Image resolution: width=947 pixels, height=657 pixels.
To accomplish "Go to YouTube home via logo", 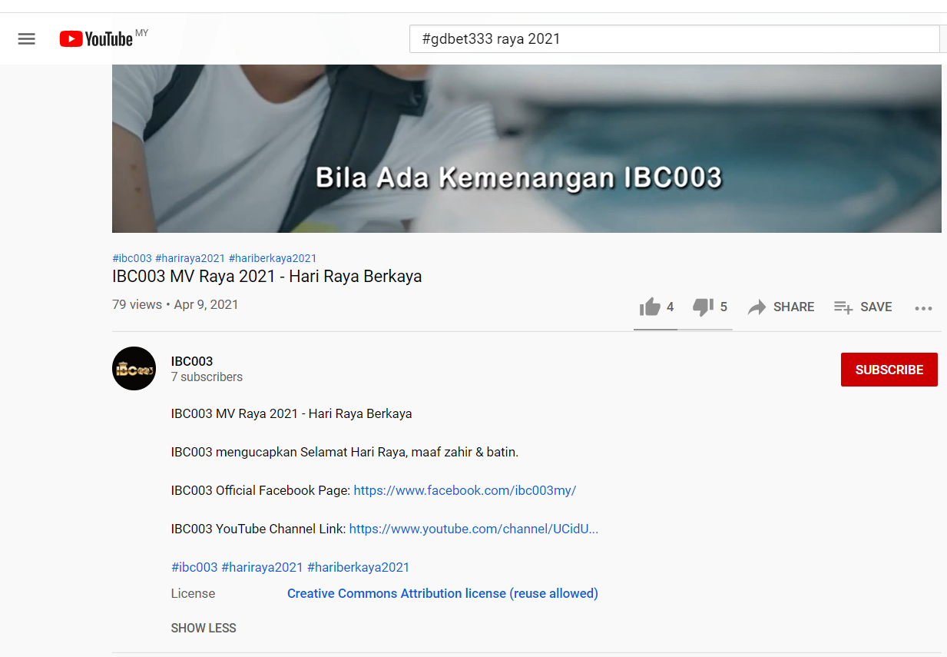I will tap(96, 38).
